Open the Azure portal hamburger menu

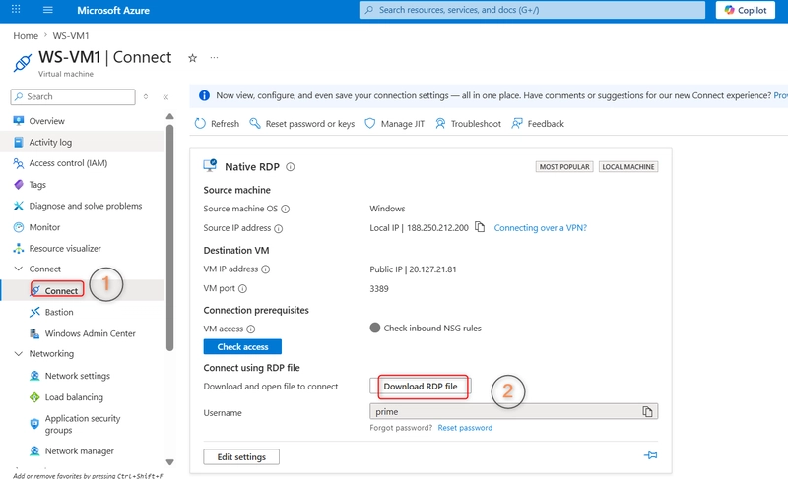click(x=47, y=10)
